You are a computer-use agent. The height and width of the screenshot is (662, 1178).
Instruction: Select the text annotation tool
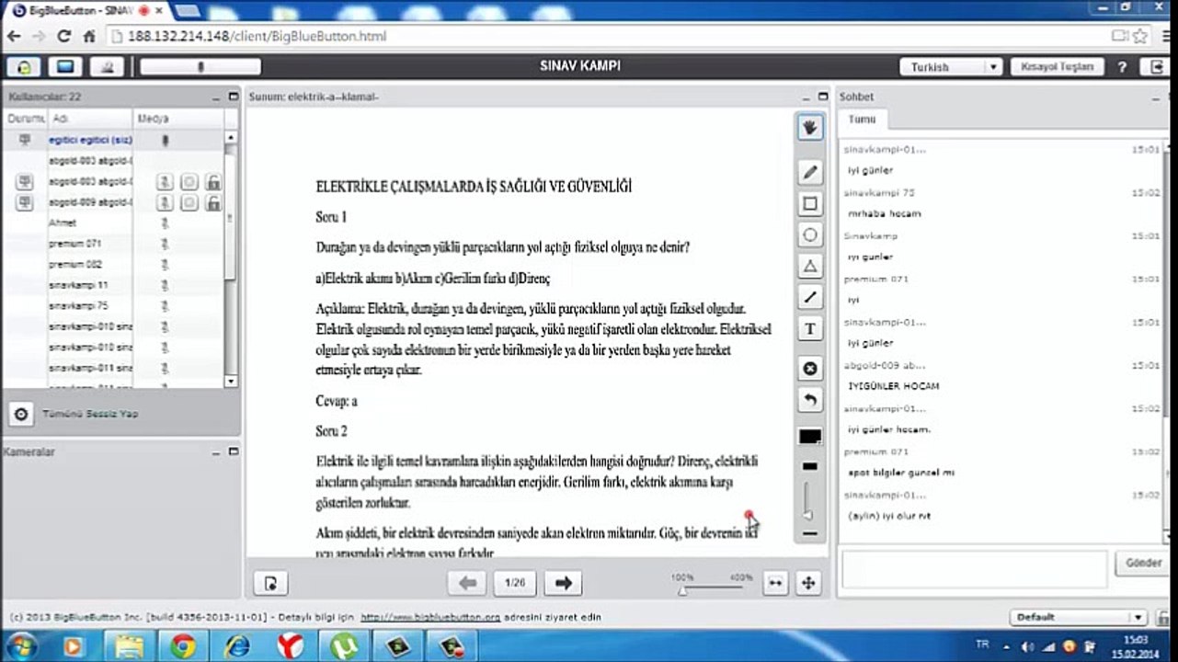pyautogui.click(x=809, y=328)
